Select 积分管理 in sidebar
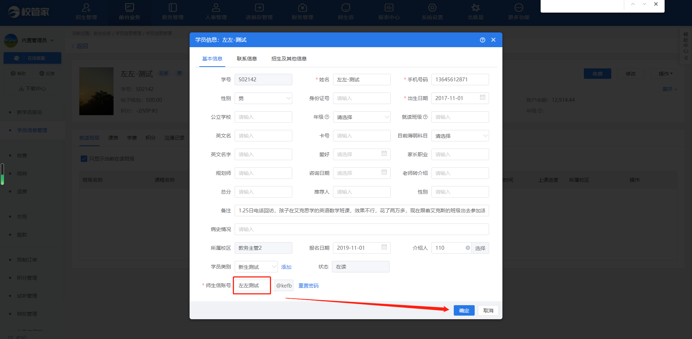This screenshot has height=339, width=692. click(27, 278)
